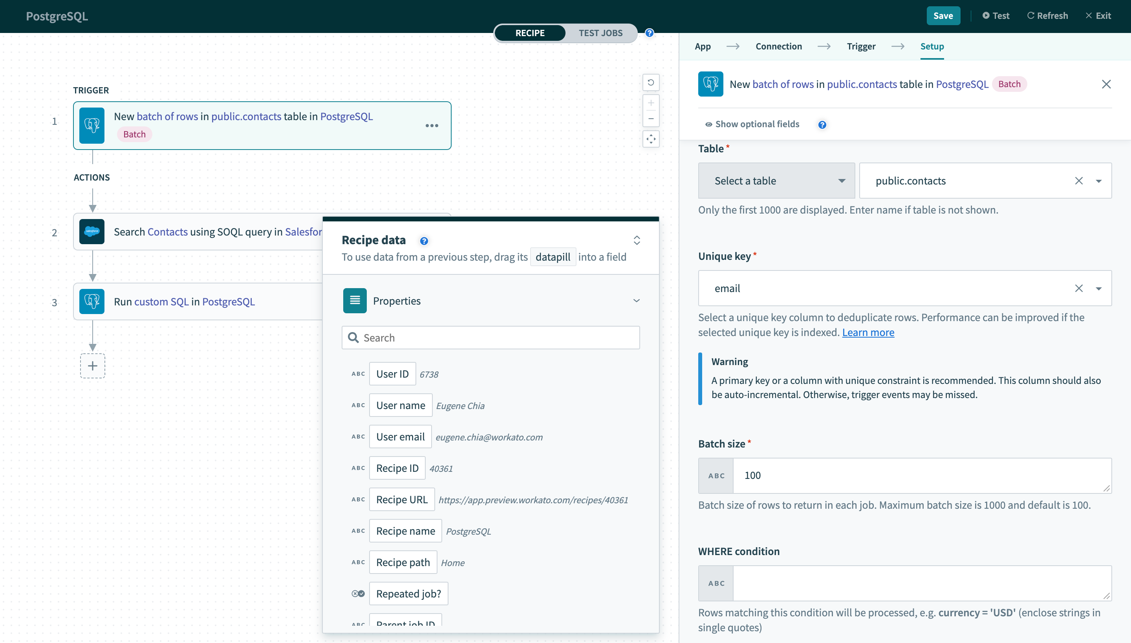Click the PostgreSQL custom SQL action icon

point(92,301)
